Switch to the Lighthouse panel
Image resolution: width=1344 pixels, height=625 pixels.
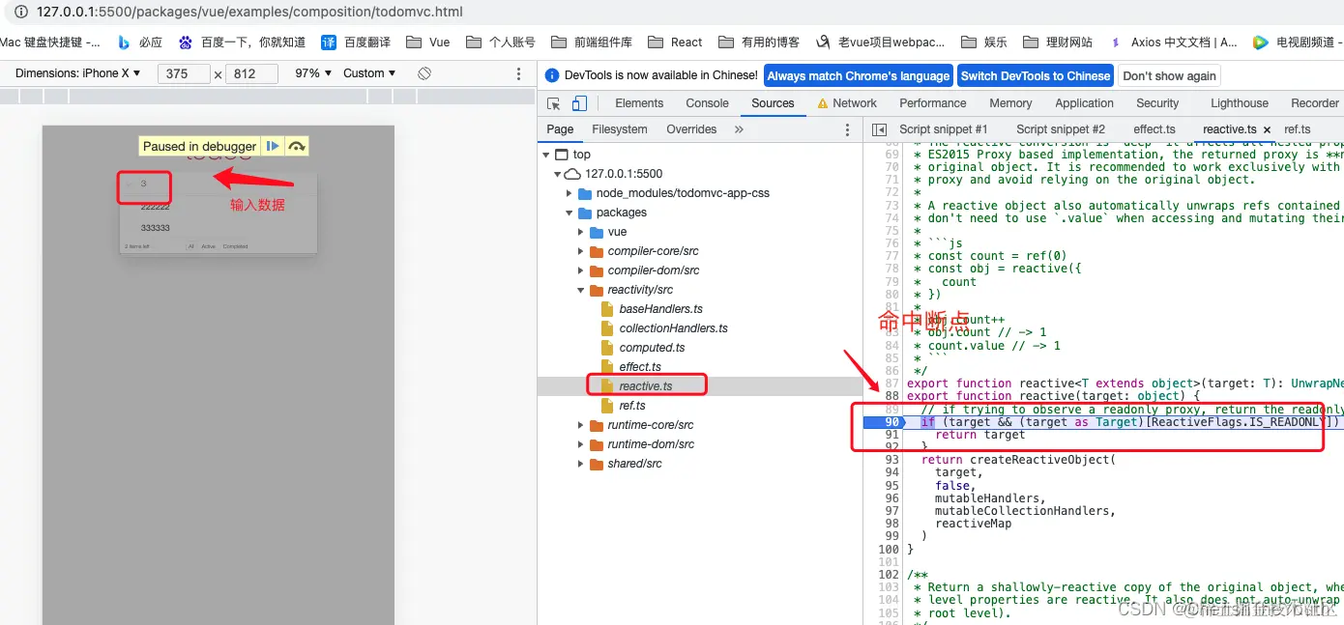coord(1240,103)
